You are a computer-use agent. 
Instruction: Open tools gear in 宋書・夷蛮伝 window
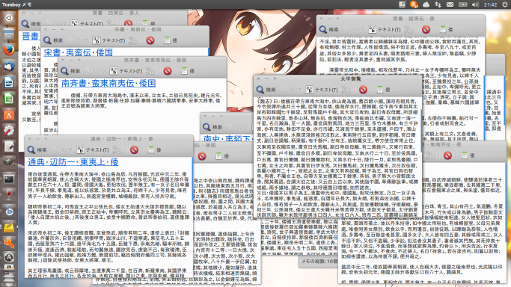pyautogui.click(x=133, y=40)
